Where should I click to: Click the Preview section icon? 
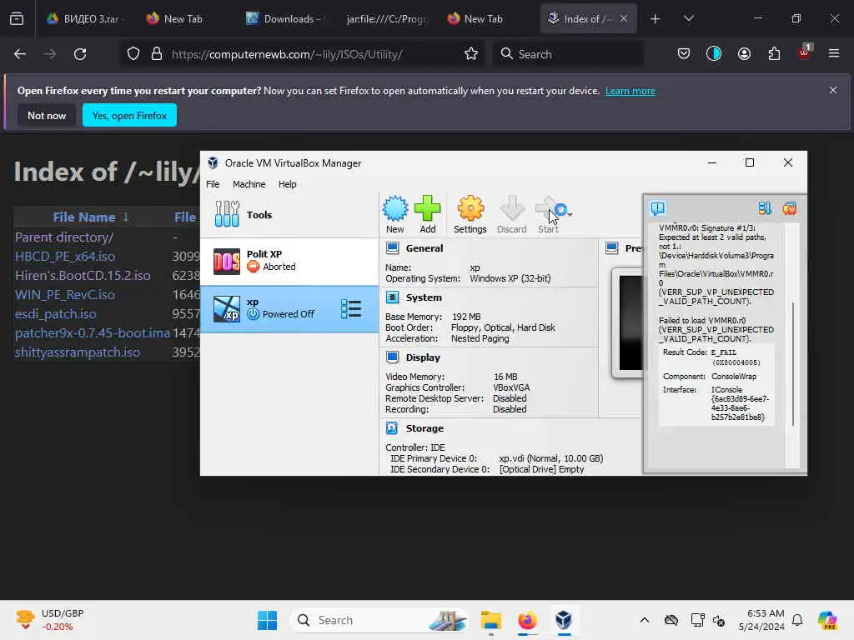click(x=612, y=248)
